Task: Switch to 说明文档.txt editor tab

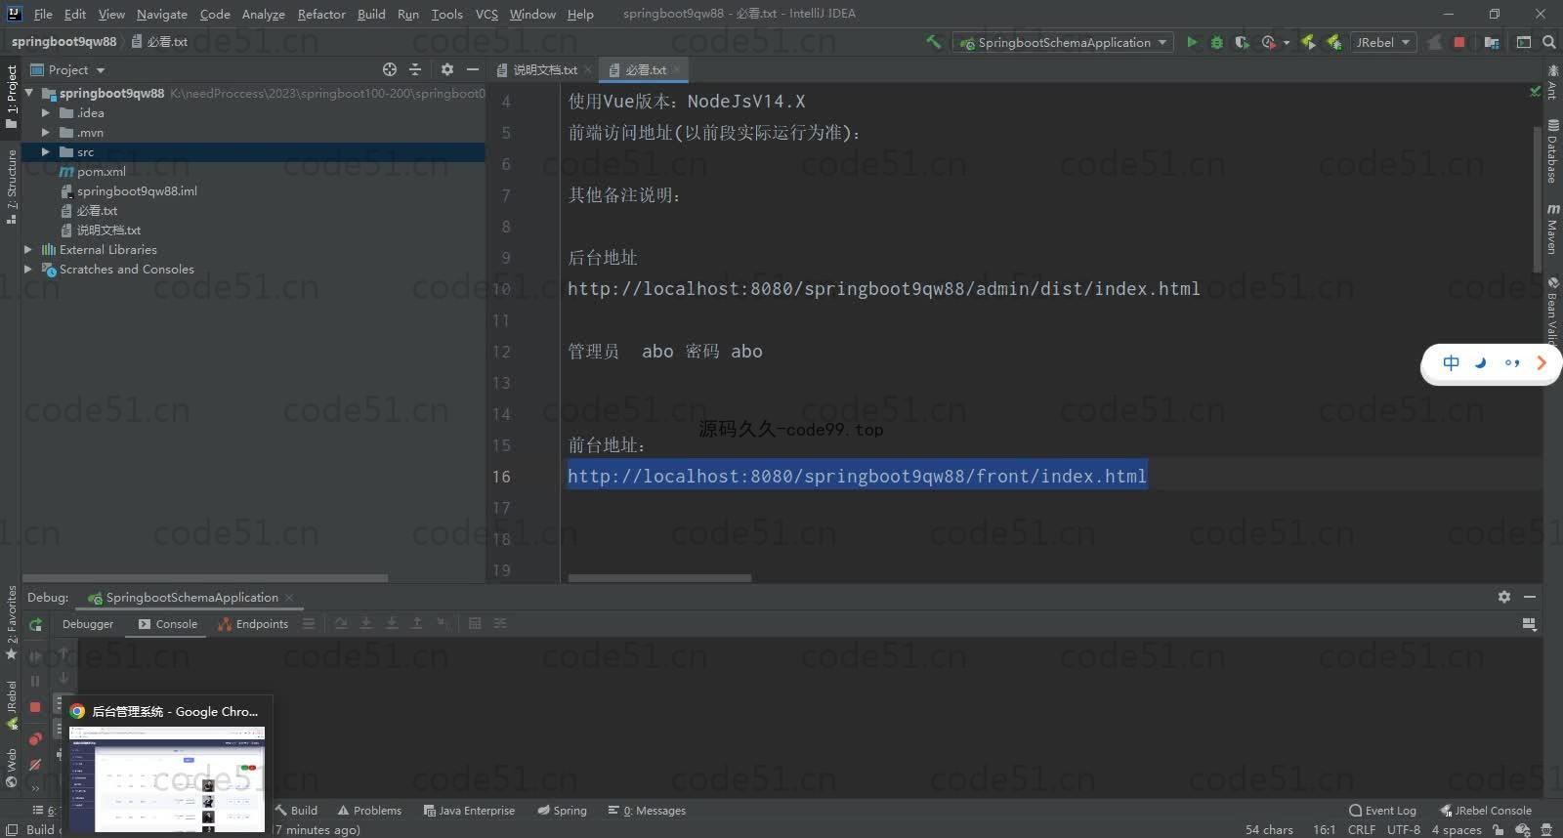Action: (544, 69)
